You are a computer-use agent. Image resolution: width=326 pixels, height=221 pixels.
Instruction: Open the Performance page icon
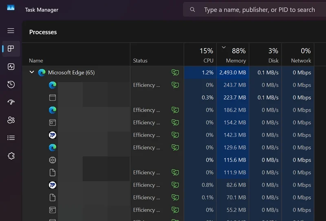11,67
